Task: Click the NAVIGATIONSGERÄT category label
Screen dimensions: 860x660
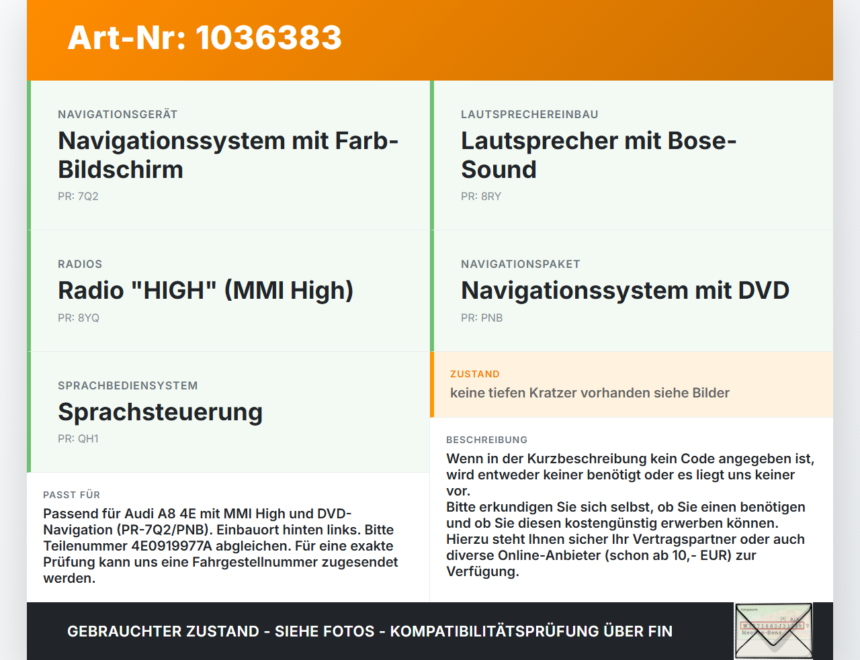Action: click(118, 114)
